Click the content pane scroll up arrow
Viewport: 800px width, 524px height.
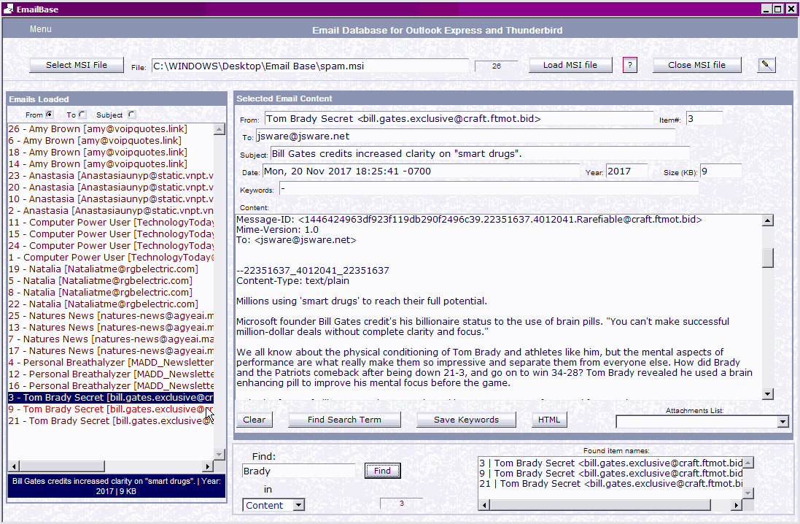pos(767,220)
